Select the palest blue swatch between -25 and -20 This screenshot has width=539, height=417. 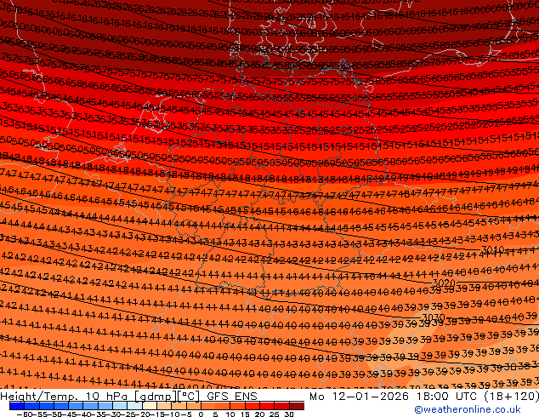point(134,406)
